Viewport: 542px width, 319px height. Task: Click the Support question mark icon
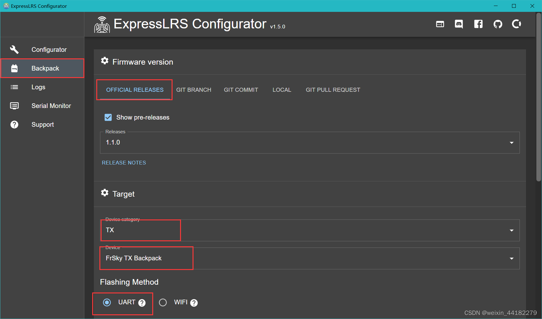coord(14,125)
